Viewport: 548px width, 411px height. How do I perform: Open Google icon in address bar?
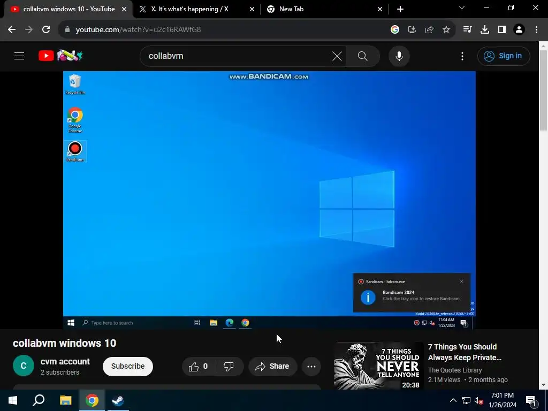394,29
